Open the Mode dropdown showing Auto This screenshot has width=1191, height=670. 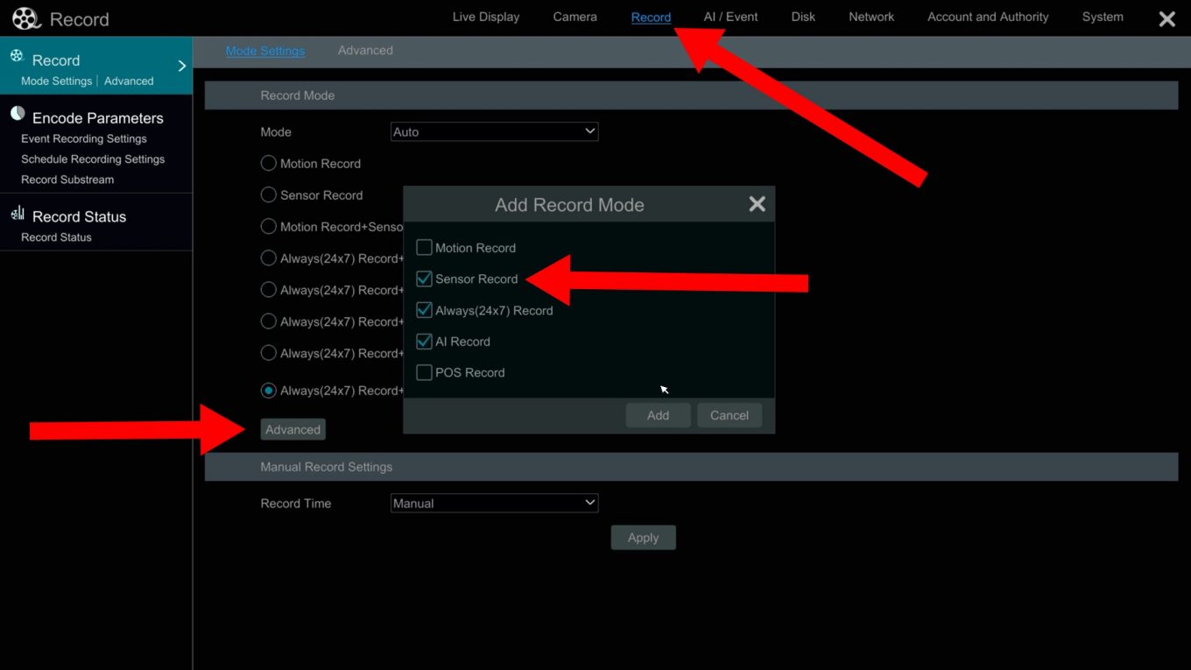pyautogui.click(x=493, y=130)
